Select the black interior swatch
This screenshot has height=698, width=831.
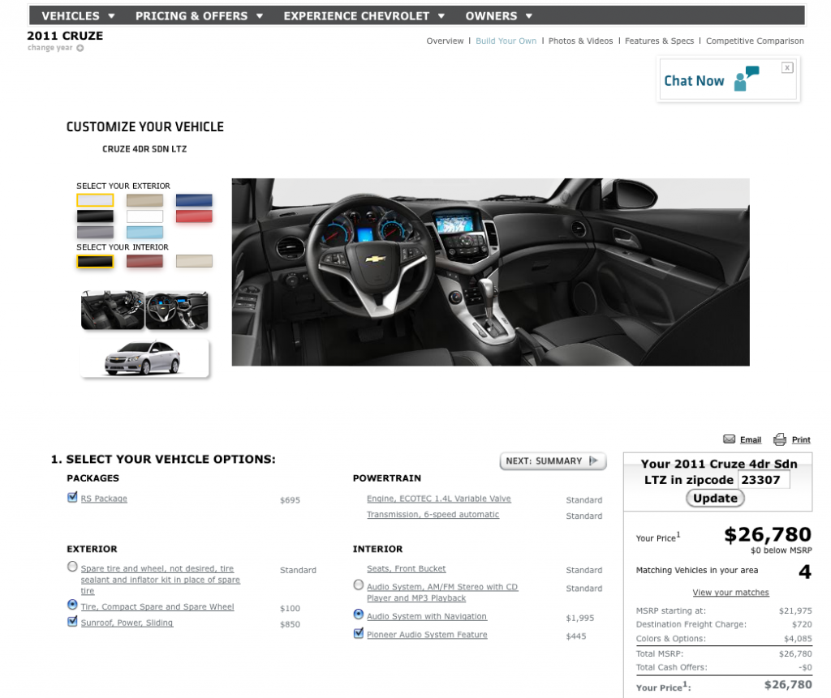click(x=96, y=261)
